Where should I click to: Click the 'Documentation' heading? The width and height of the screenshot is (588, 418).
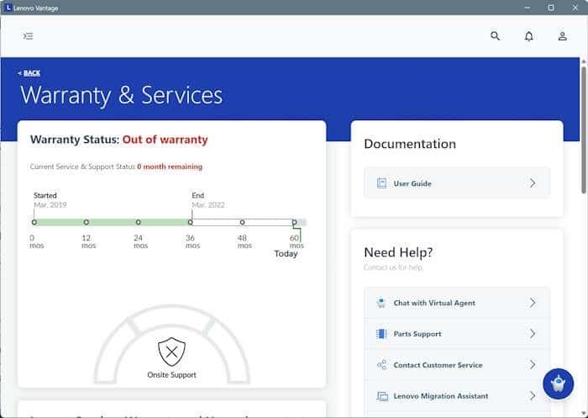(x=410, y=144)
